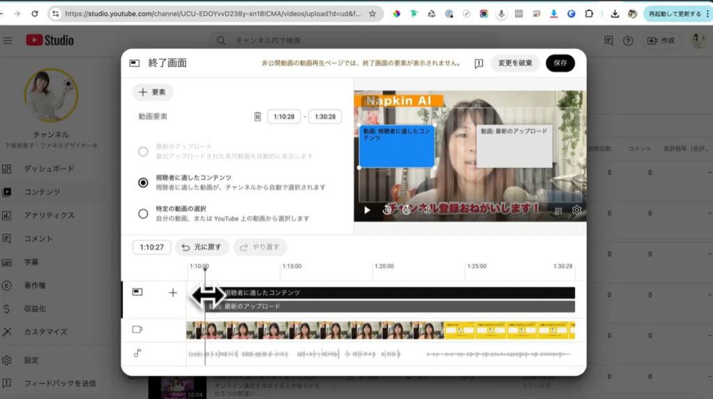Select the 最新のアップロード radio option
Image resolution: width=713 pixels, height=399 pixels.
click(x=143, y=151)
